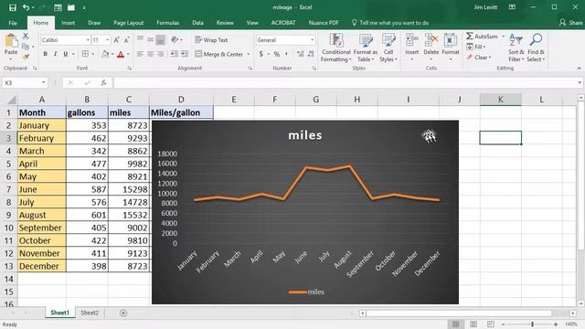Open the Font Color red A swatch

pyautogui.click(x=121, y=55)
